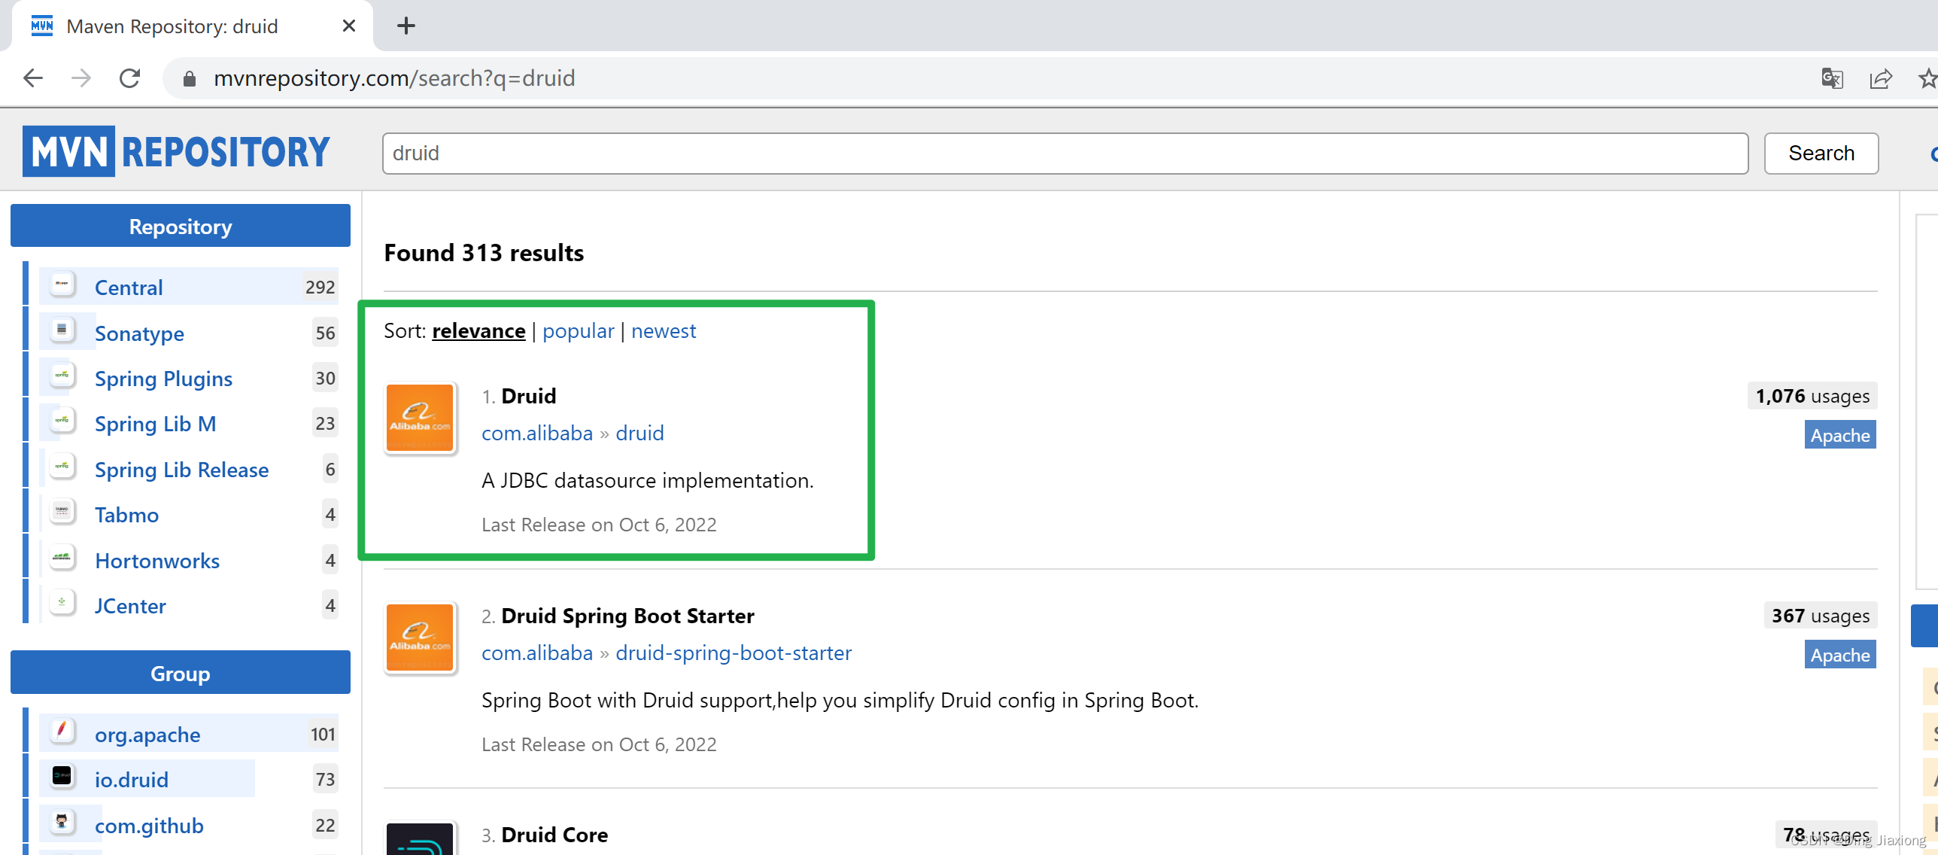
Task: Sort results by relevance
Action: pos(478,331)
